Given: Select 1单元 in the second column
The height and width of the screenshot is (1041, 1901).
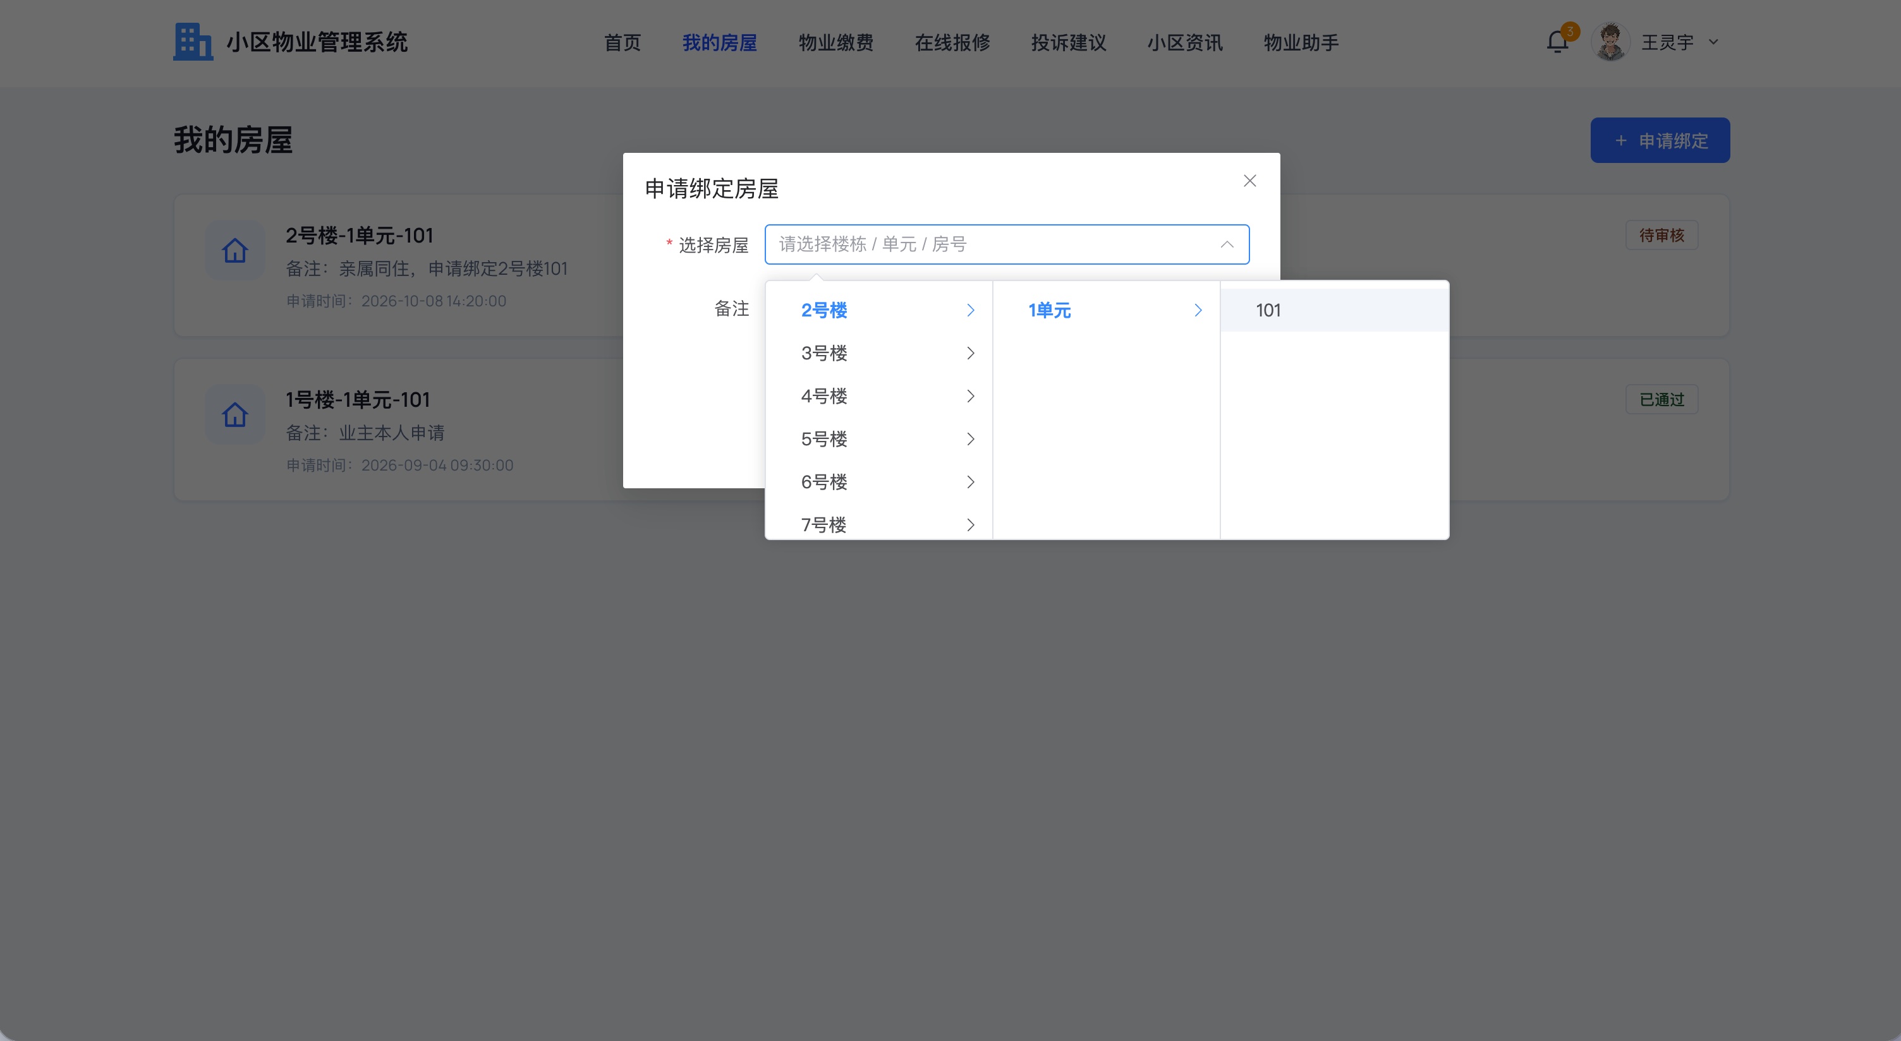Looking at the screenshot, I should 1105,310.
